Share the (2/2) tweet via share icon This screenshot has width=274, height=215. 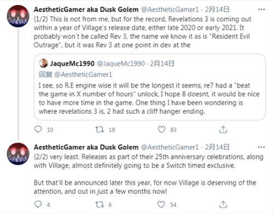coord(223,205)
